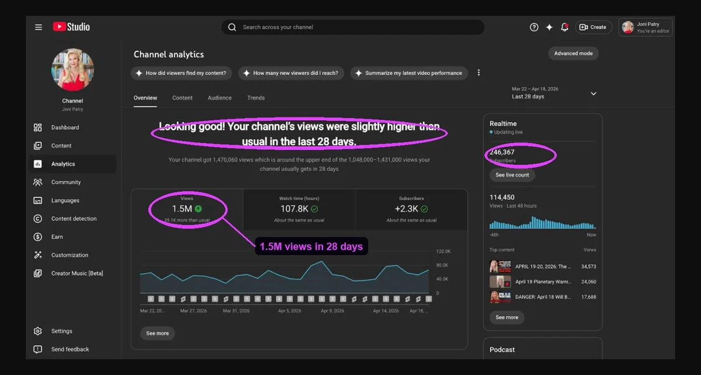The width and height of the screenshot is (701, 375).
Task: Open the help question mark icon
Action: pos(534,27)
